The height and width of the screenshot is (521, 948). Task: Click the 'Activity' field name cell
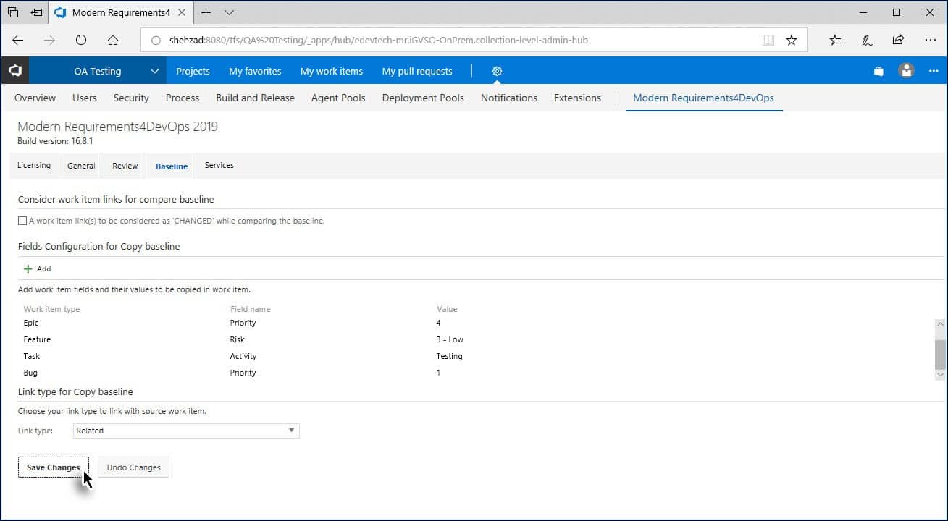click(x=243, y=356)
